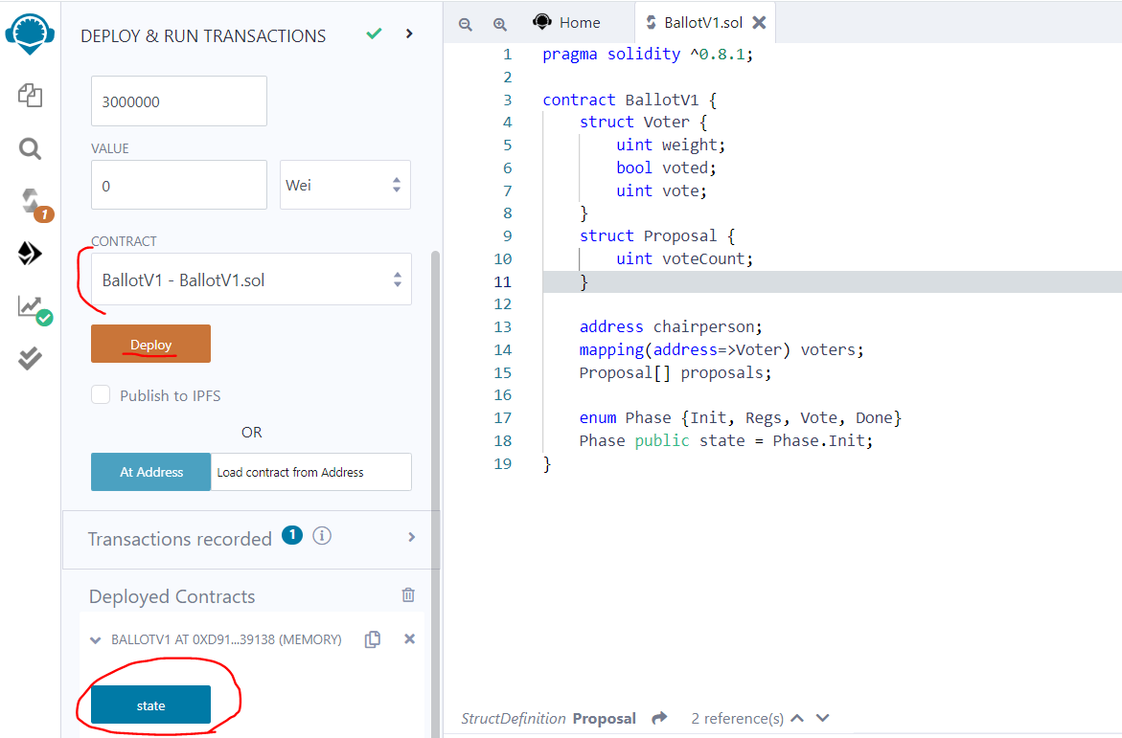Click 'struct Voter {' code line

643,123
